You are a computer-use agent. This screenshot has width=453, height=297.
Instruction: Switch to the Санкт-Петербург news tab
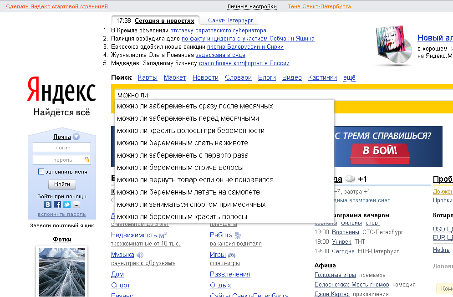[230, 20]
